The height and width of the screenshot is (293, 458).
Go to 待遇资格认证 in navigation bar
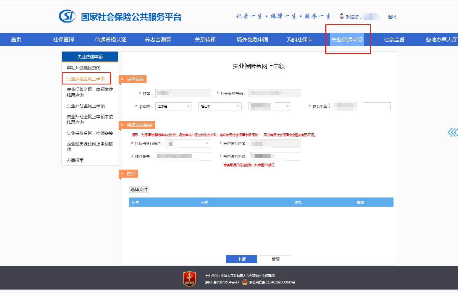[x=111, y=40]
